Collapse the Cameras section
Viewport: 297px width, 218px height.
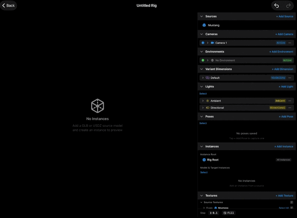click(x=201, y=34)
